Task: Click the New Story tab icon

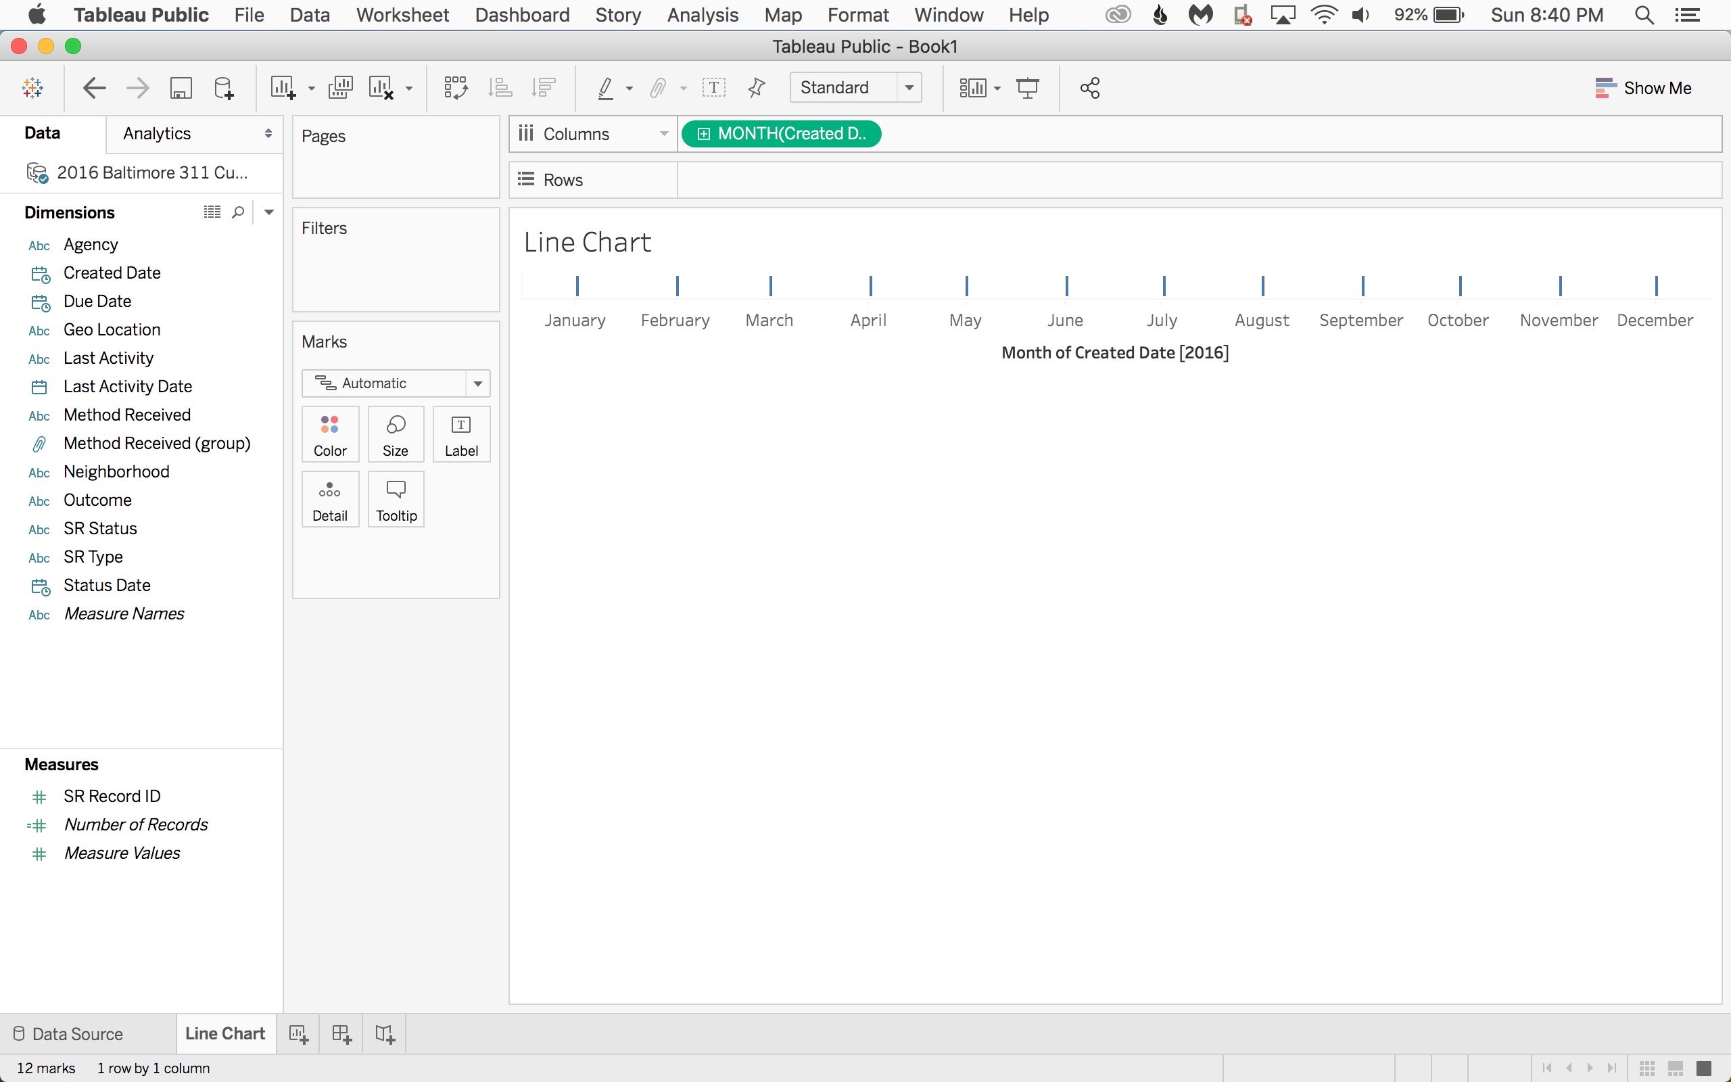Action: coord(385,1034)
